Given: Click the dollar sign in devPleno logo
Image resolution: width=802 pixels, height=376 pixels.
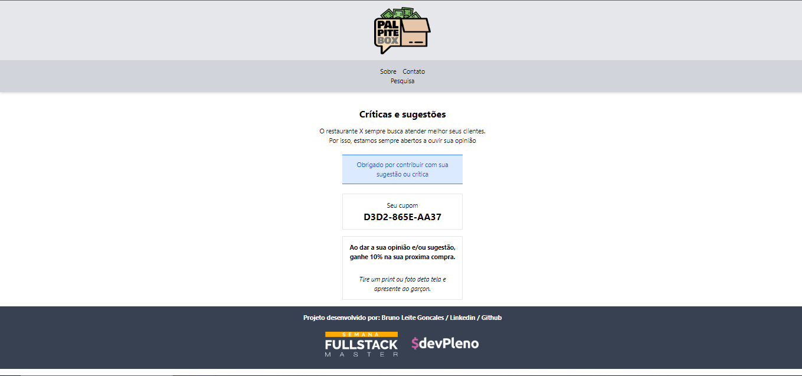Looking at the screenshot, I should click(415, 343).
